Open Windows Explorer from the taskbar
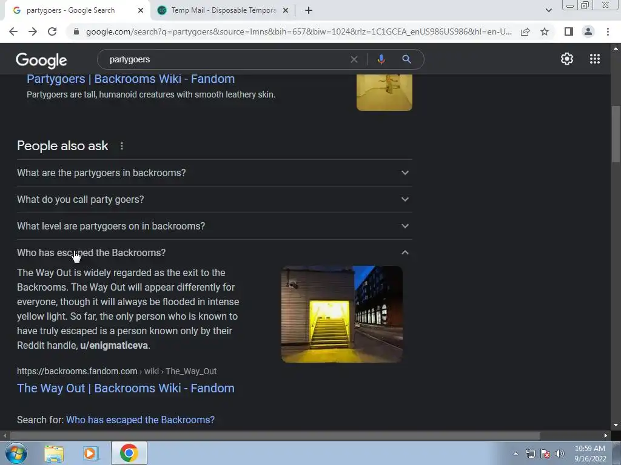This screenshot has width=621, height=465. [x=54, y=453]
